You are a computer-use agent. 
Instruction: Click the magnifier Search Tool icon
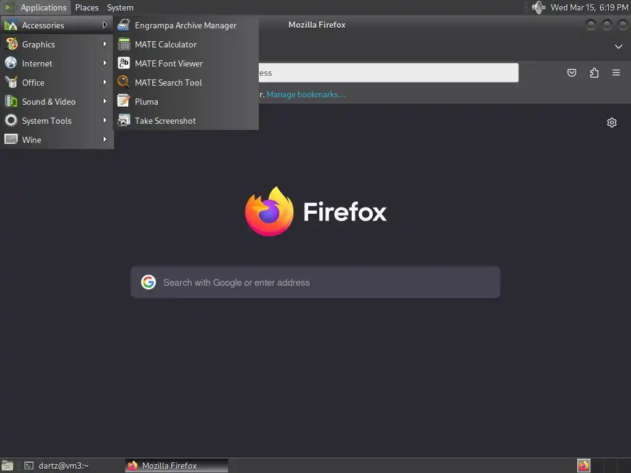[x=123, y=82]
